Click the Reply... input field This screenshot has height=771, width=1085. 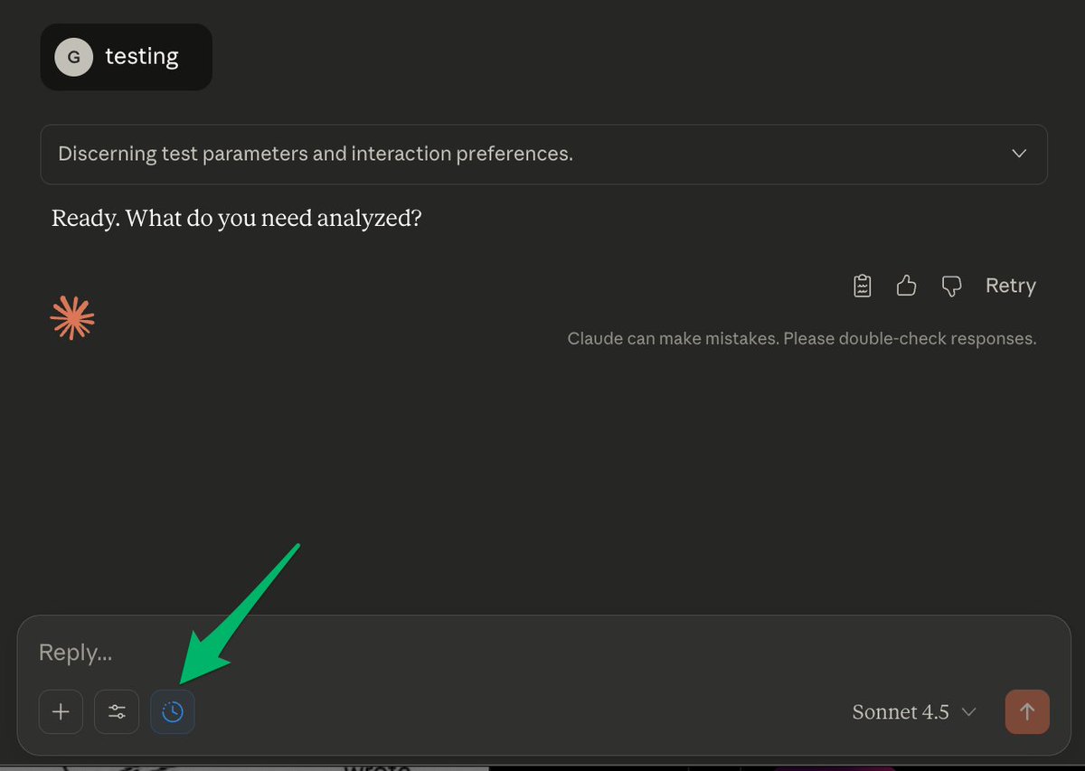click(x=542, y=653)
